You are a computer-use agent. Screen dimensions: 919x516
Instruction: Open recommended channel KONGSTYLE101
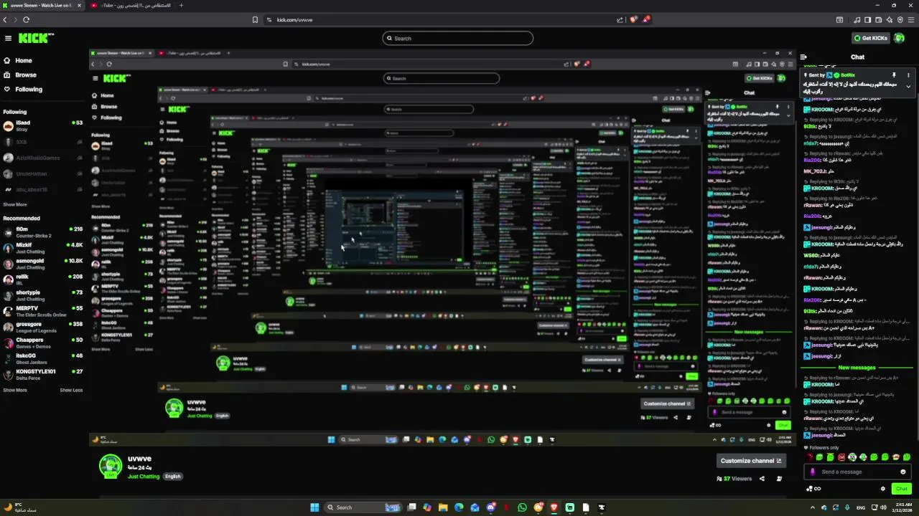click(x=42, y=374)
